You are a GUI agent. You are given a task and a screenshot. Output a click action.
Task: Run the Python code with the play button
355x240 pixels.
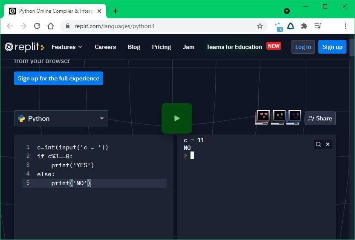click(x=176, y=118)
